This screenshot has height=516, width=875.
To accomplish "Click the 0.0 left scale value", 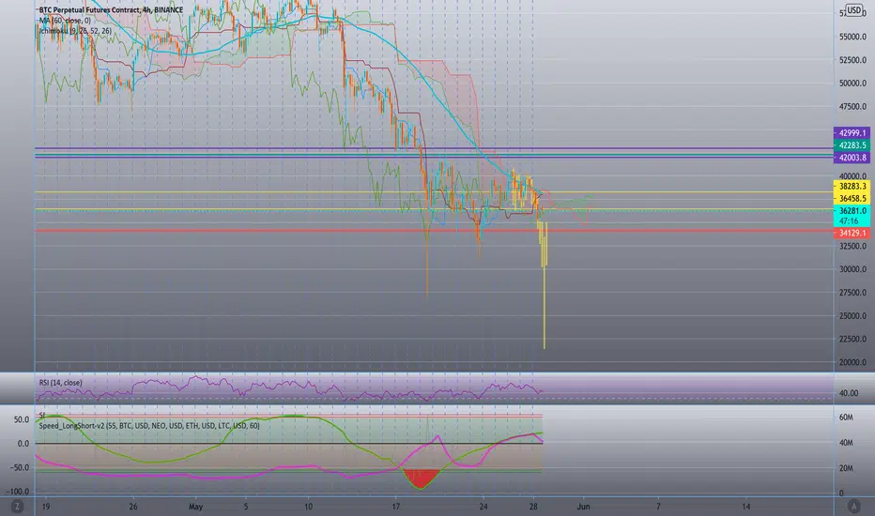I will point(23,444).
